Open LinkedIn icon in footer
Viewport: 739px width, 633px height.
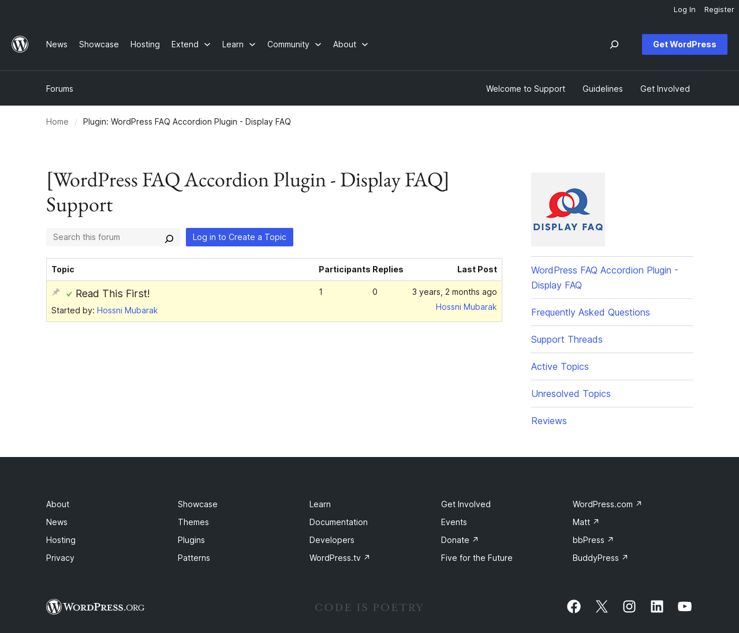click(x=657, y=606)
